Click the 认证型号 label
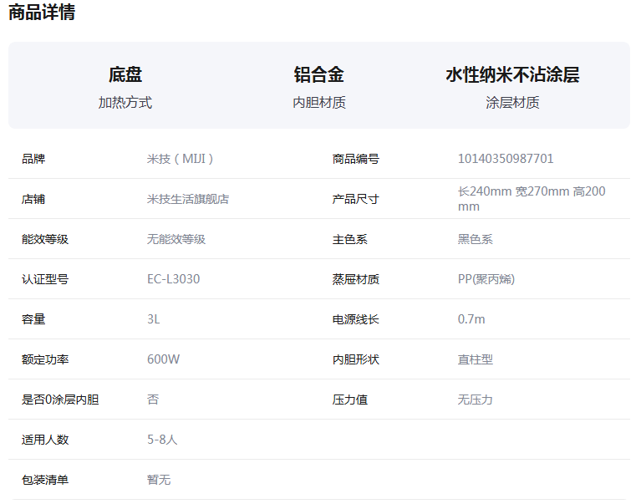641x504 pixels. coord(45,279)
